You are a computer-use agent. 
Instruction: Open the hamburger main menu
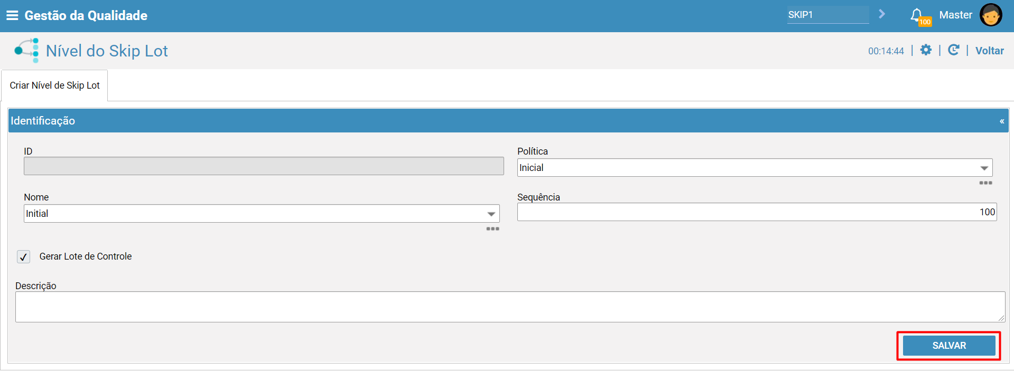[12, 15]
